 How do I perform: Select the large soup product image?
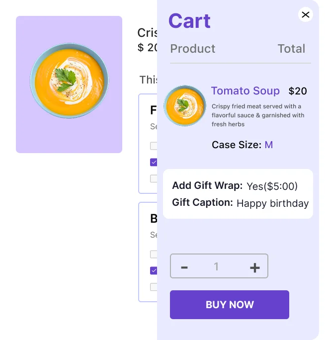(x=69, y=84)
